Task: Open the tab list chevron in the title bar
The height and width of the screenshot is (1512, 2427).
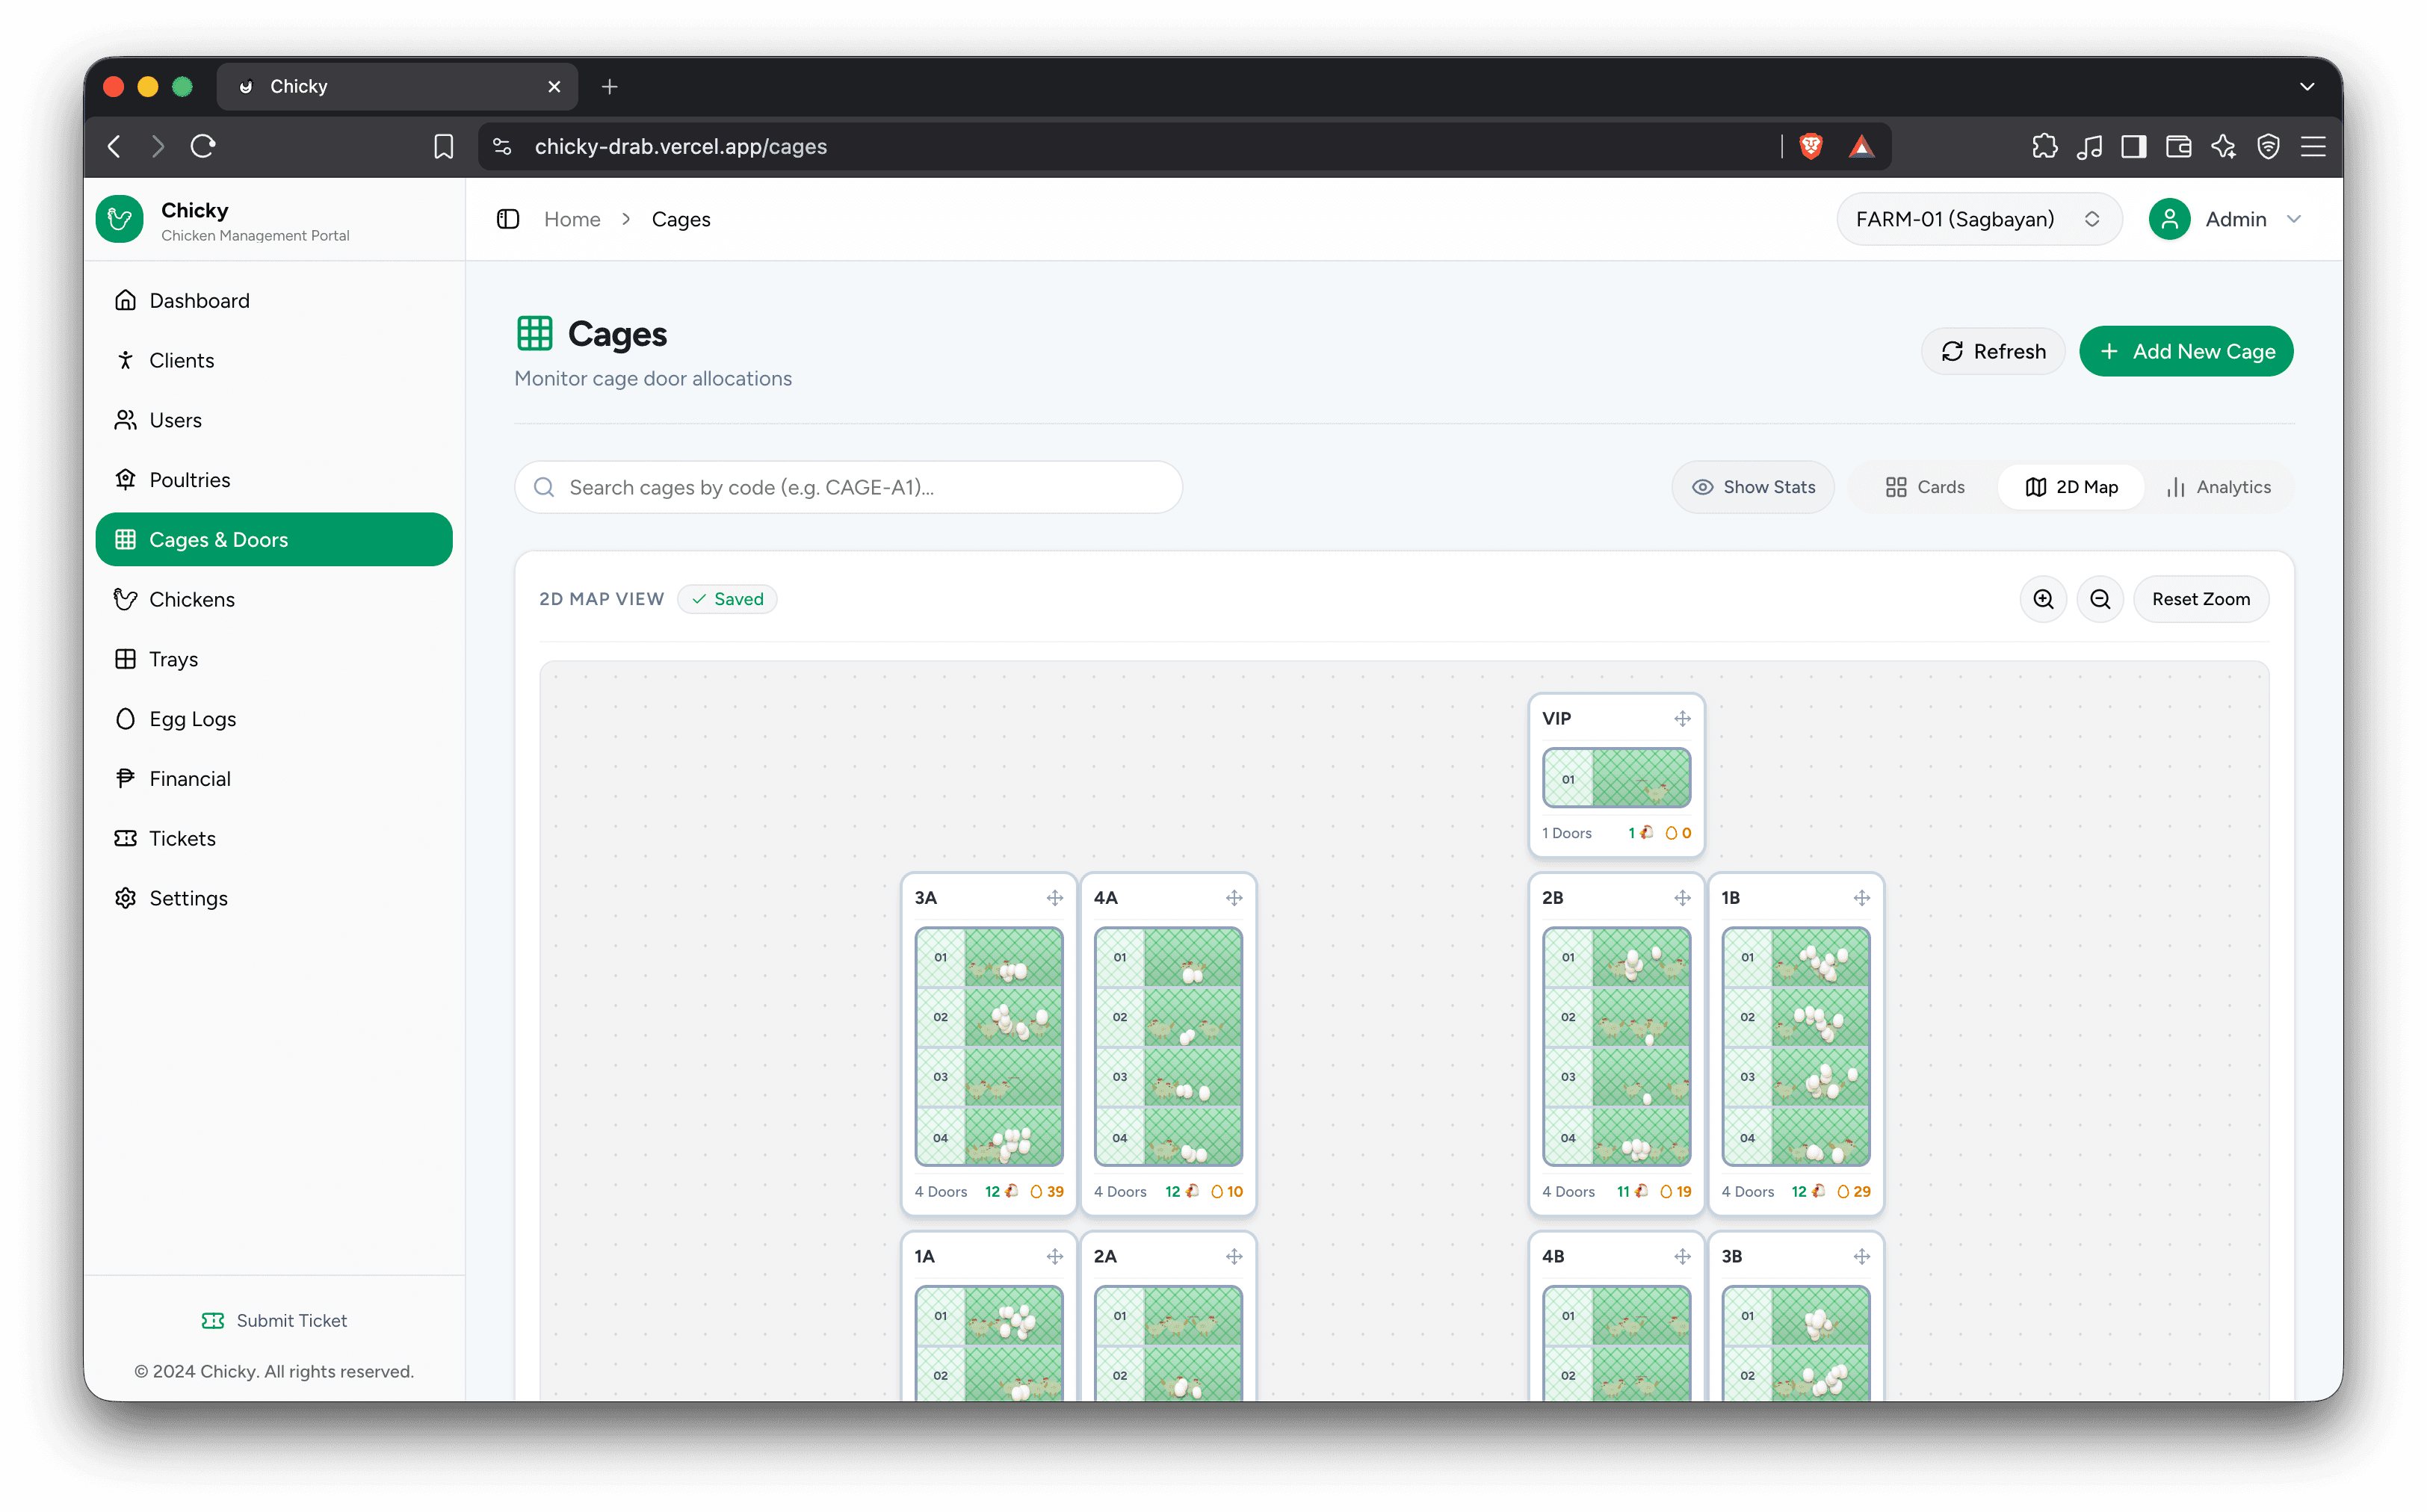Action: (x=2306, y=86)
